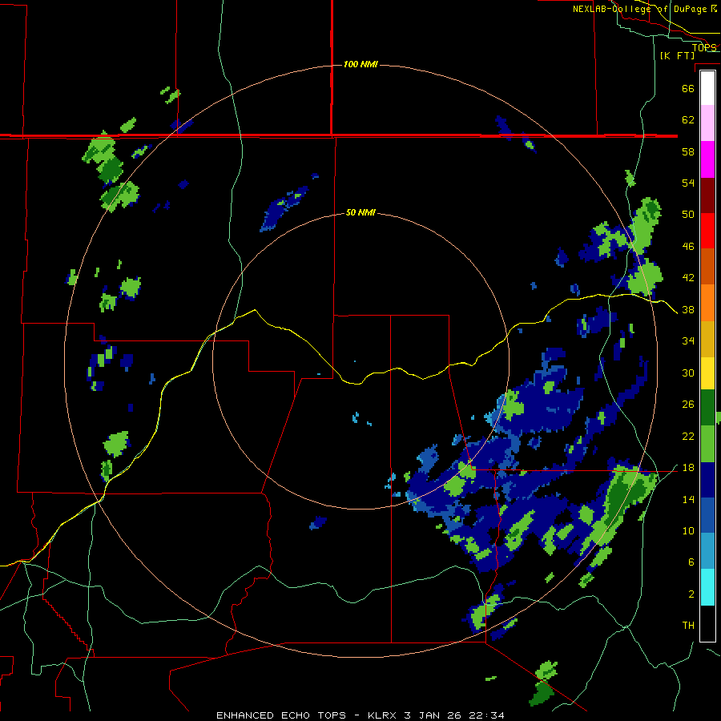This screenshot has height=721, width=721.
Task: Click the '10' legend value
Action: click(688, 531)
